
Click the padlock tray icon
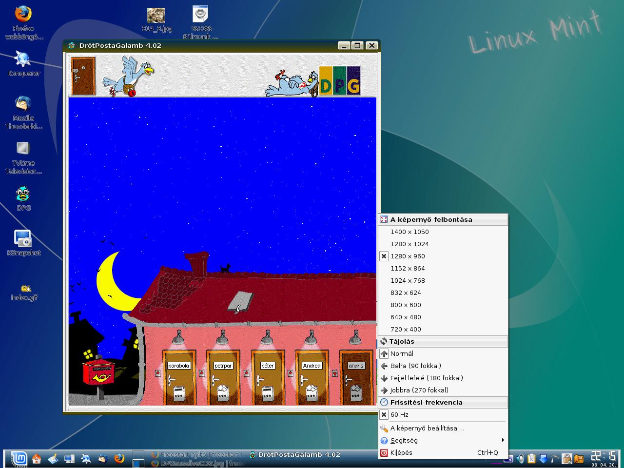coord(566,458)
